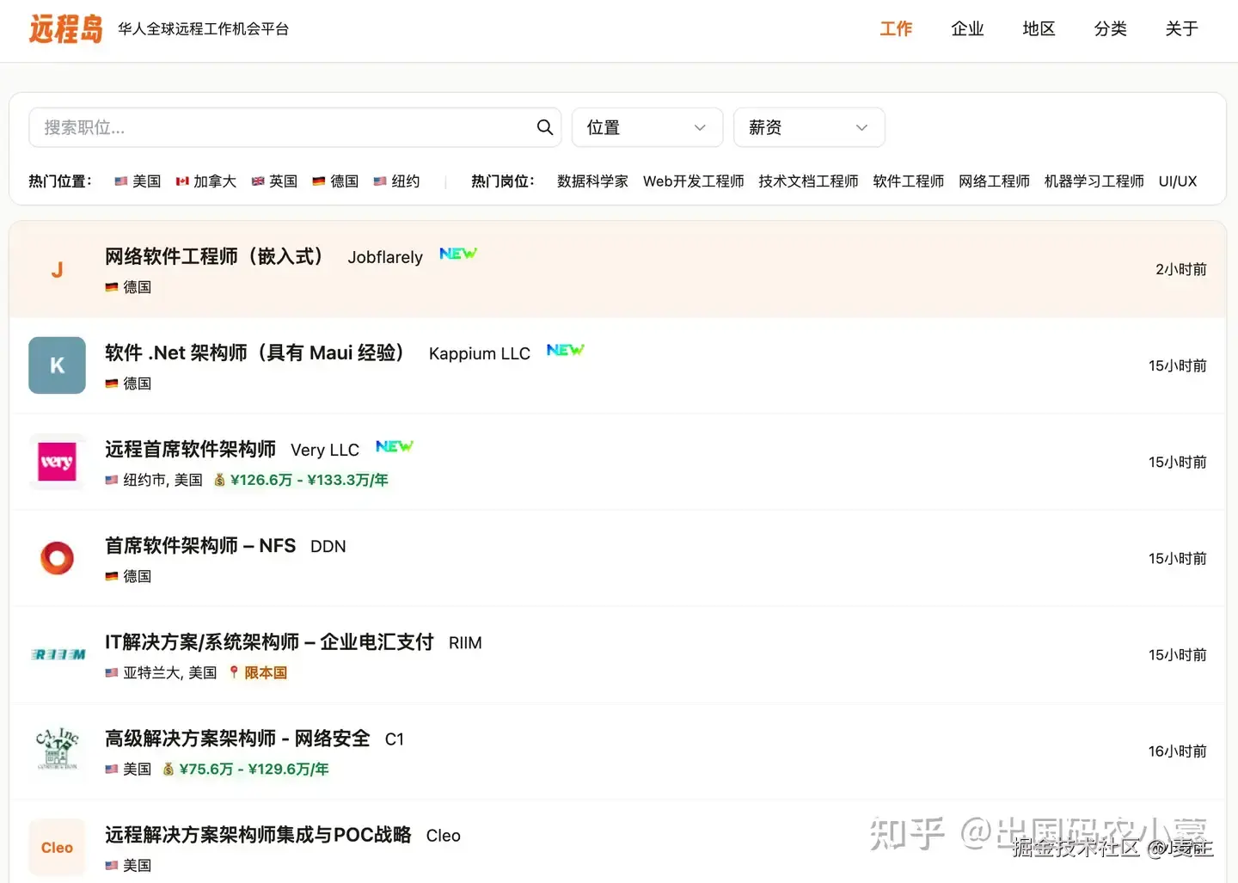Select hot position 机器学习工程师

tap(1094, 181)
